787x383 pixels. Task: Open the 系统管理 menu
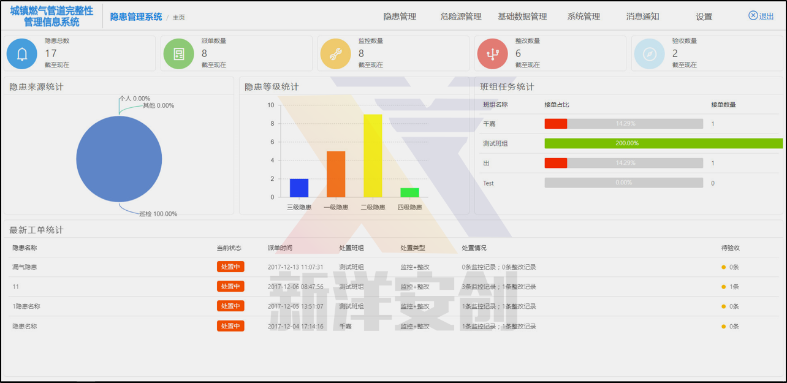point(584,17)
